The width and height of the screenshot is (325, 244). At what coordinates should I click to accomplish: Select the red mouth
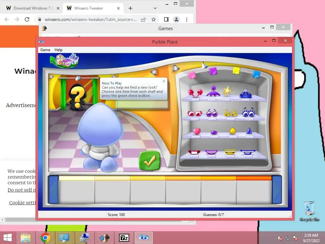point(194,152)
